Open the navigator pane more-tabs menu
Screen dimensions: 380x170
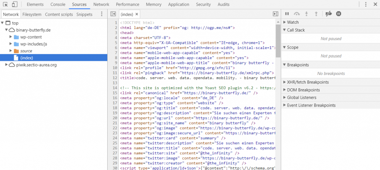[x=102, y=14]
